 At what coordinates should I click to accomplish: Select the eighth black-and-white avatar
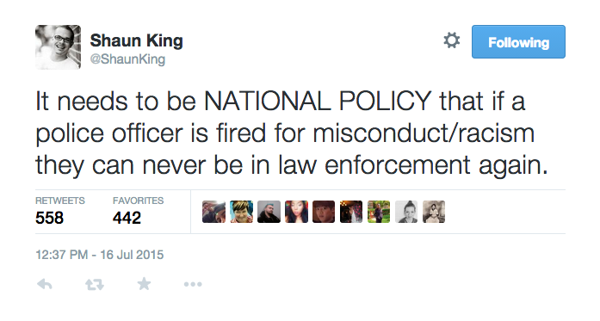[x=406, y=212]
